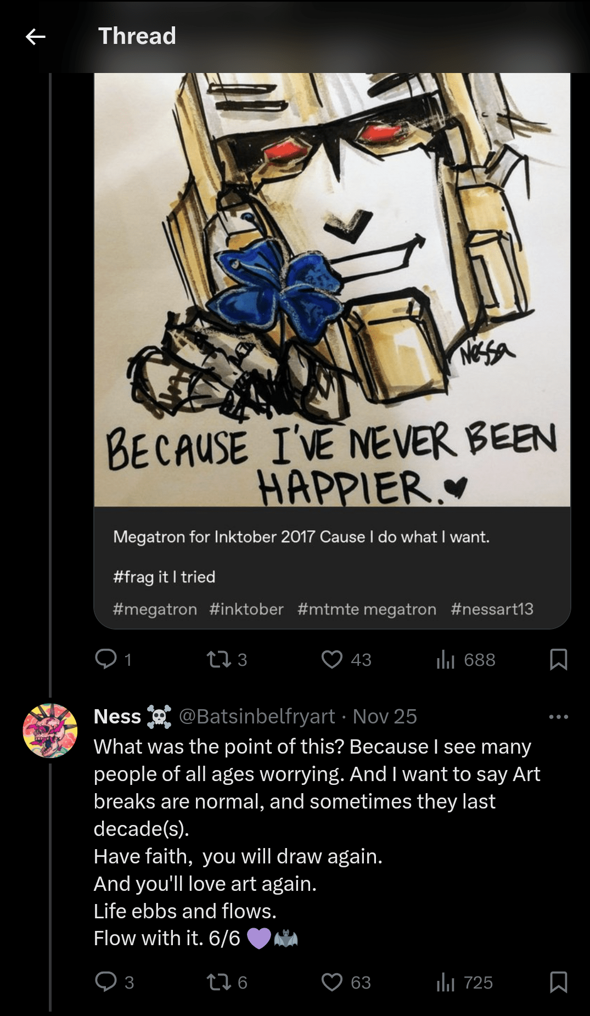The width and height of the screenshot is (590, 1016).
Task: Reply to the Megatron Inktober post
Action: pyautogui.click(x=106, y=659)
